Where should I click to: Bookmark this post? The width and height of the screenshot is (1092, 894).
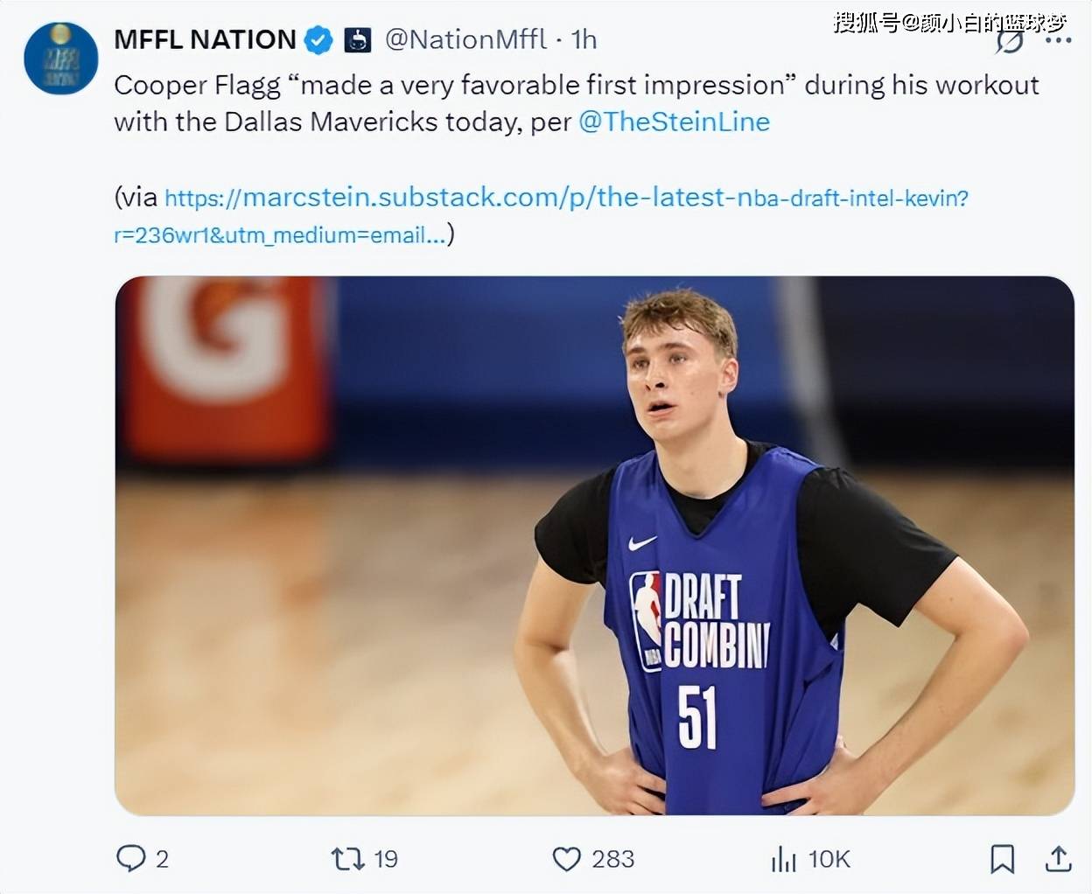click(1002, 859)
